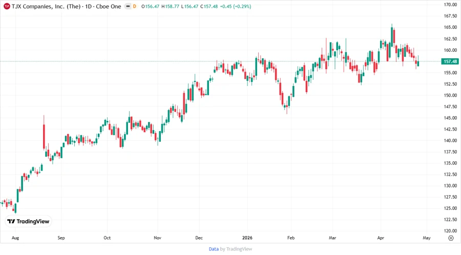461x255 pixels.
Task: Select the high value H158.77
Action: point(170,6)
